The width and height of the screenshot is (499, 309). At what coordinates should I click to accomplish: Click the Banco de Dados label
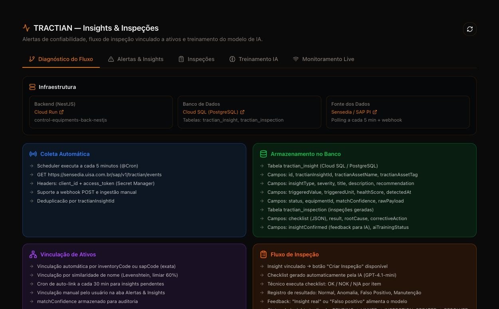pos(202,104)
